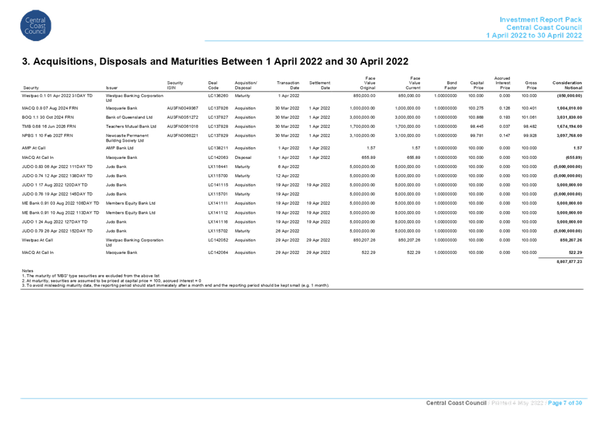Screen dimensions: 608x429
Task: Select ISIN 'AU3FN0066221'
Action: [x=183, y=136]
